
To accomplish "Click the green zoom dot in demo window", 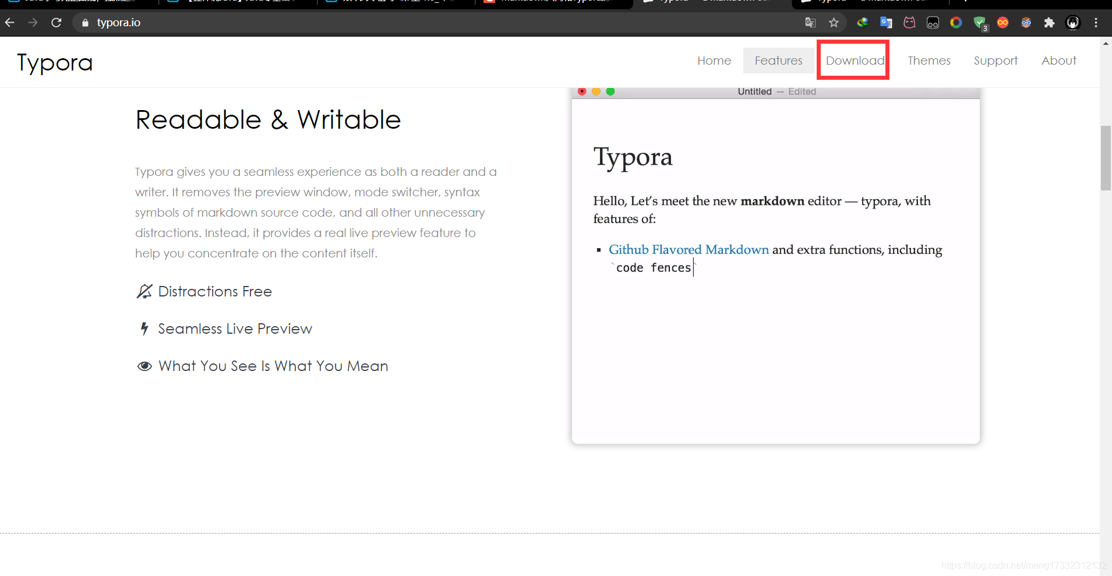I will 610,91.
